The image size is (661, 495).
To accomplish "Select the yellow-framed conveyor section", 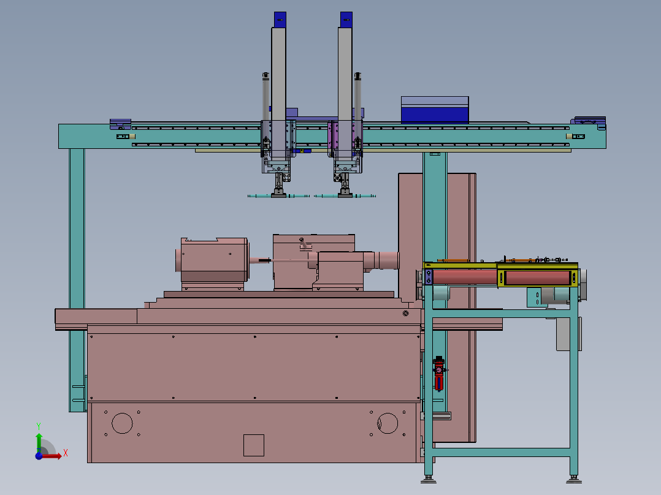I will (538, 276).
